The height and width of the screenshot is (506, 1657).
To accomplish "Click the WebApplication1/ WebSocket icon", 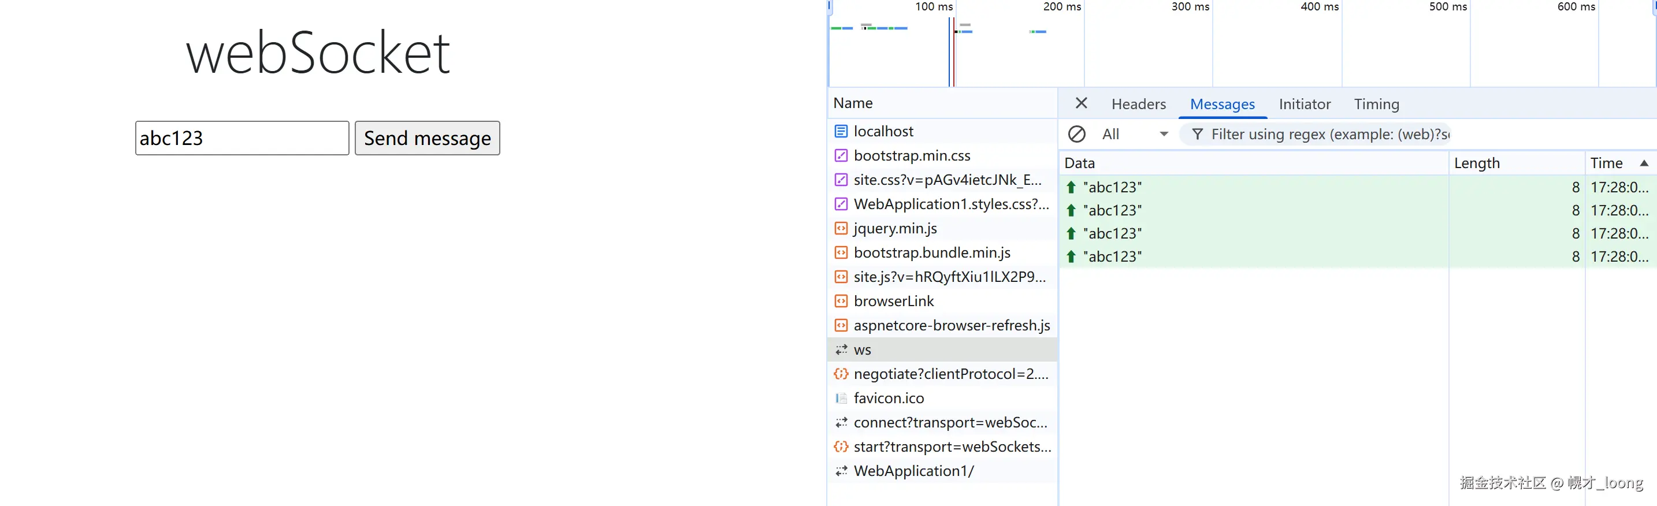I will 841,471.
